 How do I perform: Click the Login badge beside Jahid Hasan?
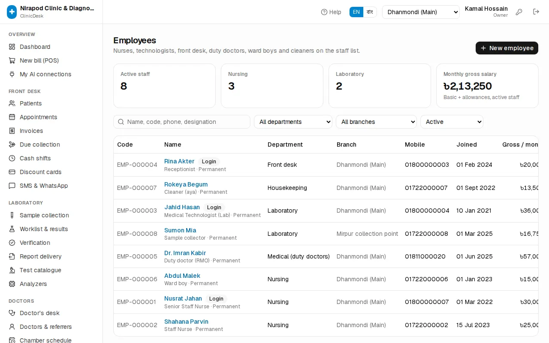[x=214, y=207]
